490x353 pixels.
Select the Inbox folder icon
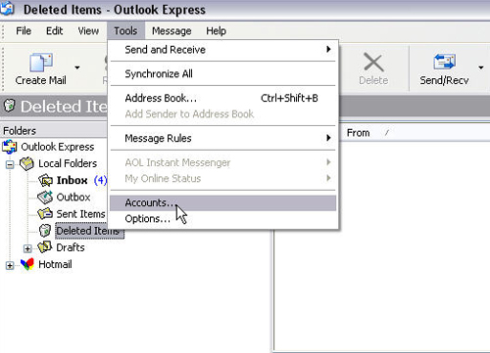45,180
